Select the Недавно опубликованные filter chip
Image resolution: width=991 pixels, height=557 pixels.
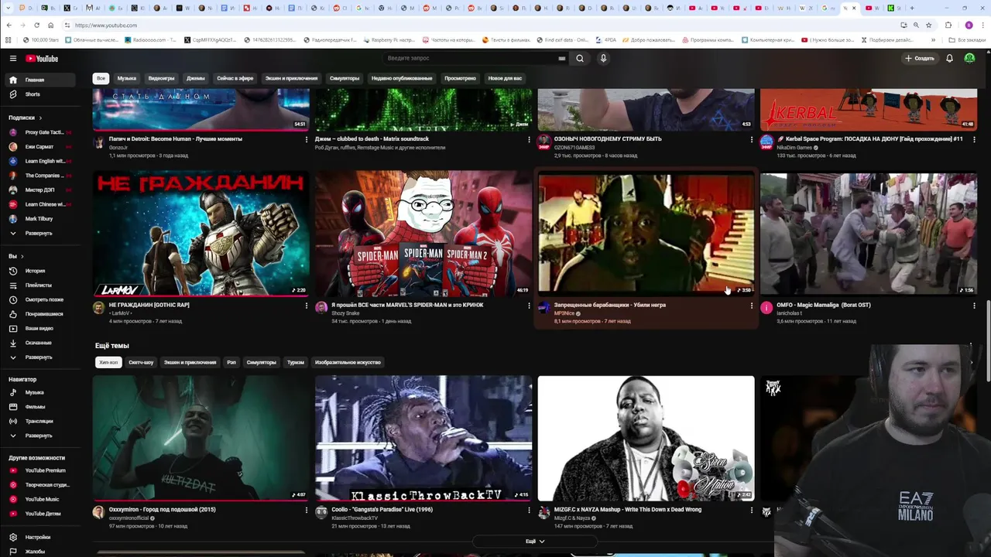click(402, 78)
